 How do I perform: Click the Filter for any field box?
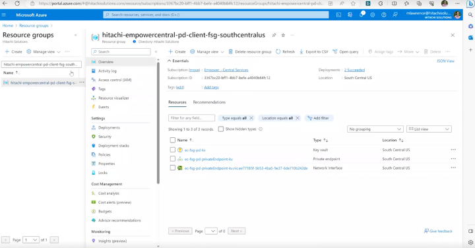tap(191, 118)
